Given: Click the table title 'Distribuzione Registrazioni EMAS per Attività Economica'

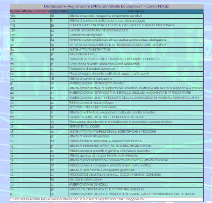Looking at the screenshot, I should pyautogui.click(x=106, y=6).
